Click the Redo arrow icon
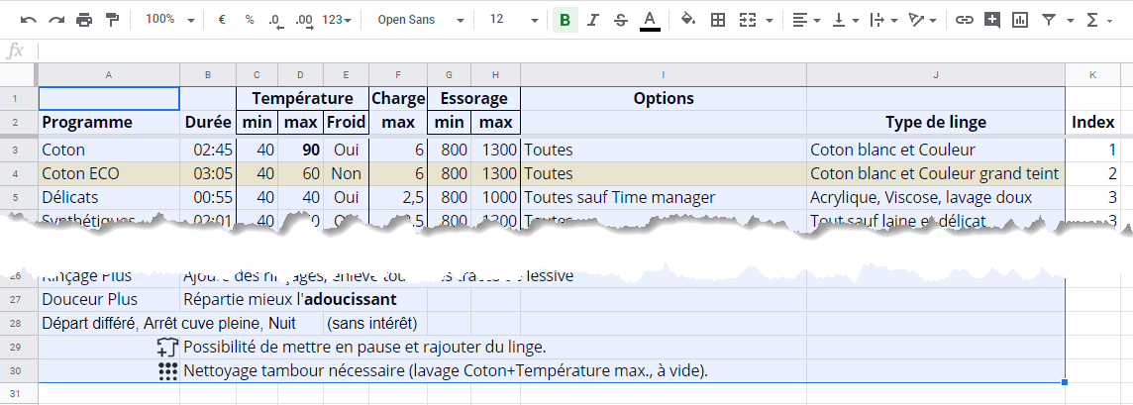The height and width of the screenshot is (405, 1133). (56, 20)
